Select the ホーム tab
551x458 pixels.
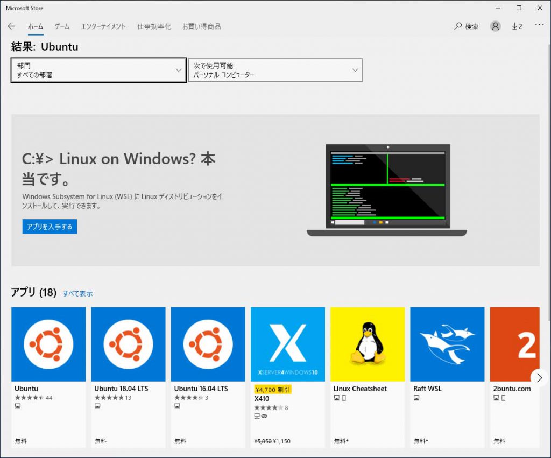click(x=36, y=26)
